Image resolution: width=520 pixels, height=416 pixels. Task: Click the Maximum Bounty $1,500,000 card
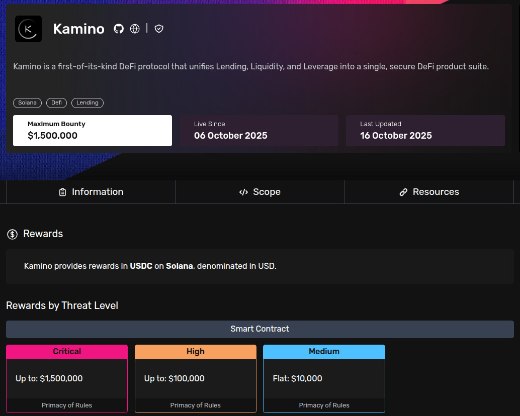[93, 131]
